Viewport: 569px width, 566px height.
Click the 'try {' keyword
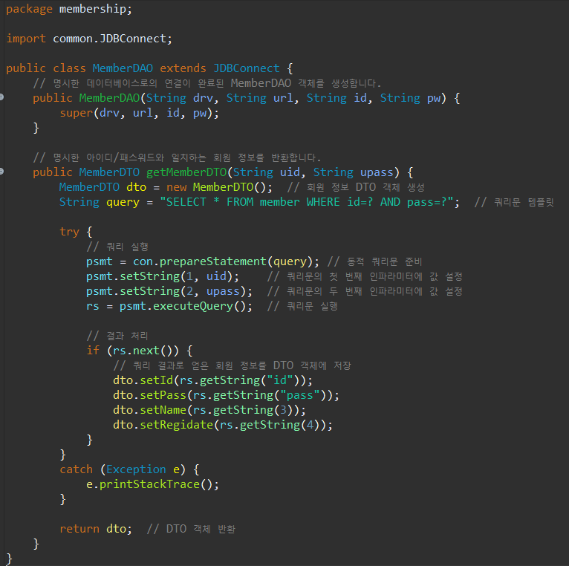pyautogui.click(x=76, y=232)
